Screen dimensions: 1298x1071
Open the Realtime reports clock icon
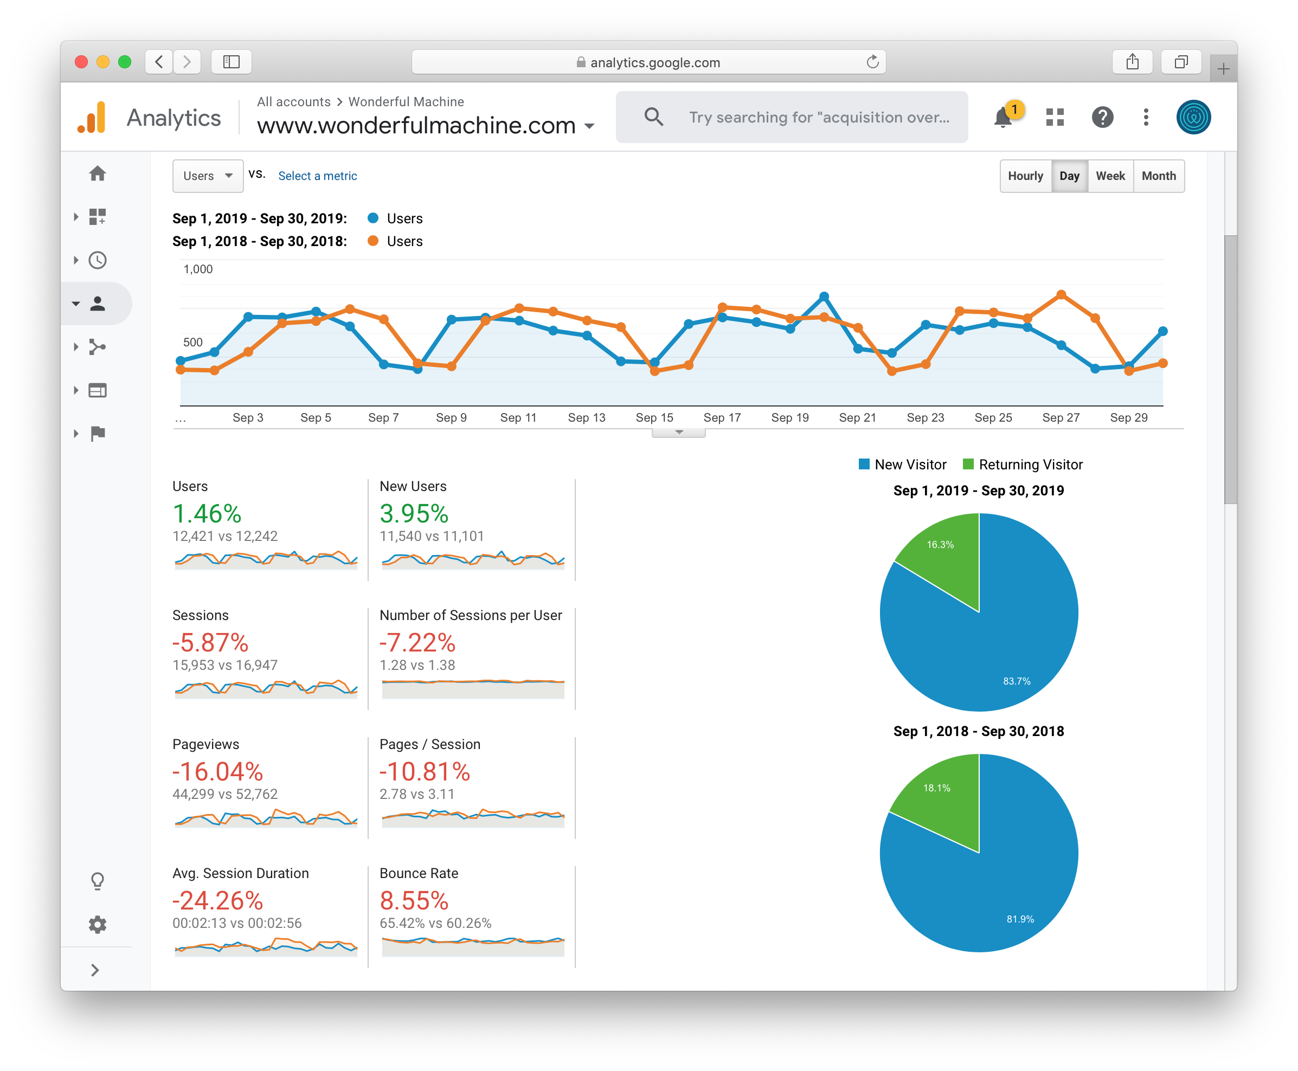click(x=98, y=260)
